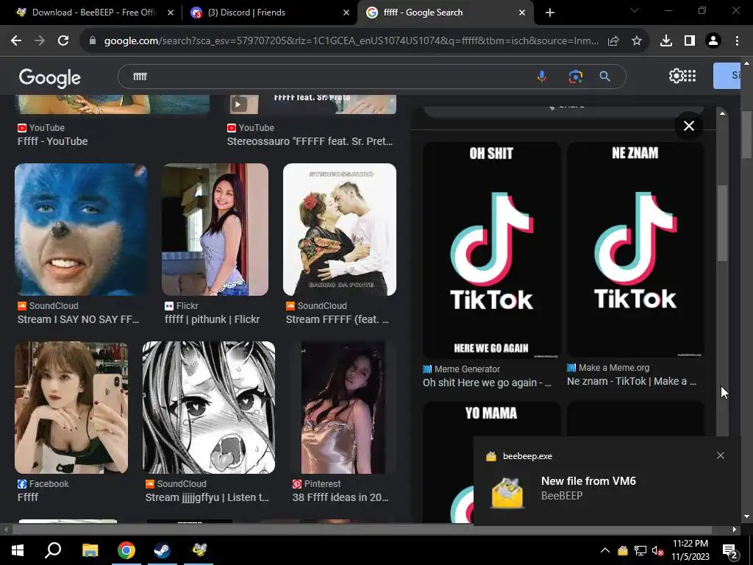Open '38 Fffff ideas' Pinterest link

(340, 497)
